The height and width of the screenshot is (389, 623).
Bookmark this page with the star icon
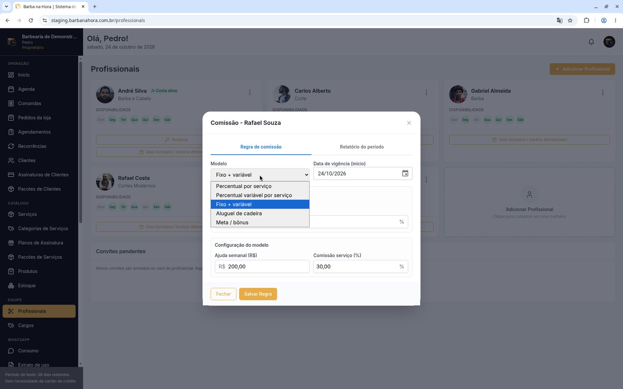pyautogui.click(x=570, y=20)
